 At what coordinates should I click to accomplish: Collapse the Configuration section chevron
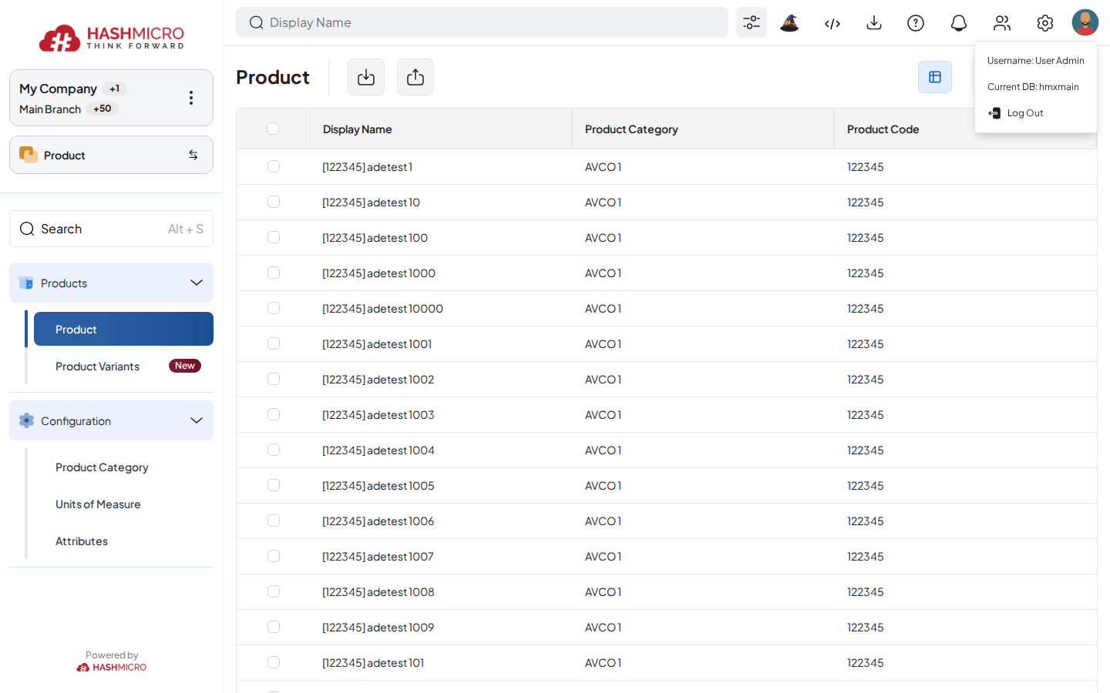click(x=197, y=420)
